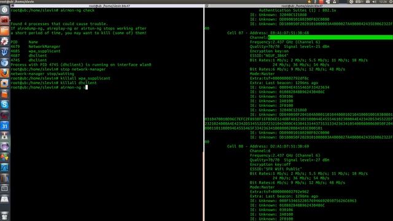The height and width of the screenshot is (221, 393).
Task: Click the ESSID line 'NEUF_3B64'
Action: pos(269,56)
